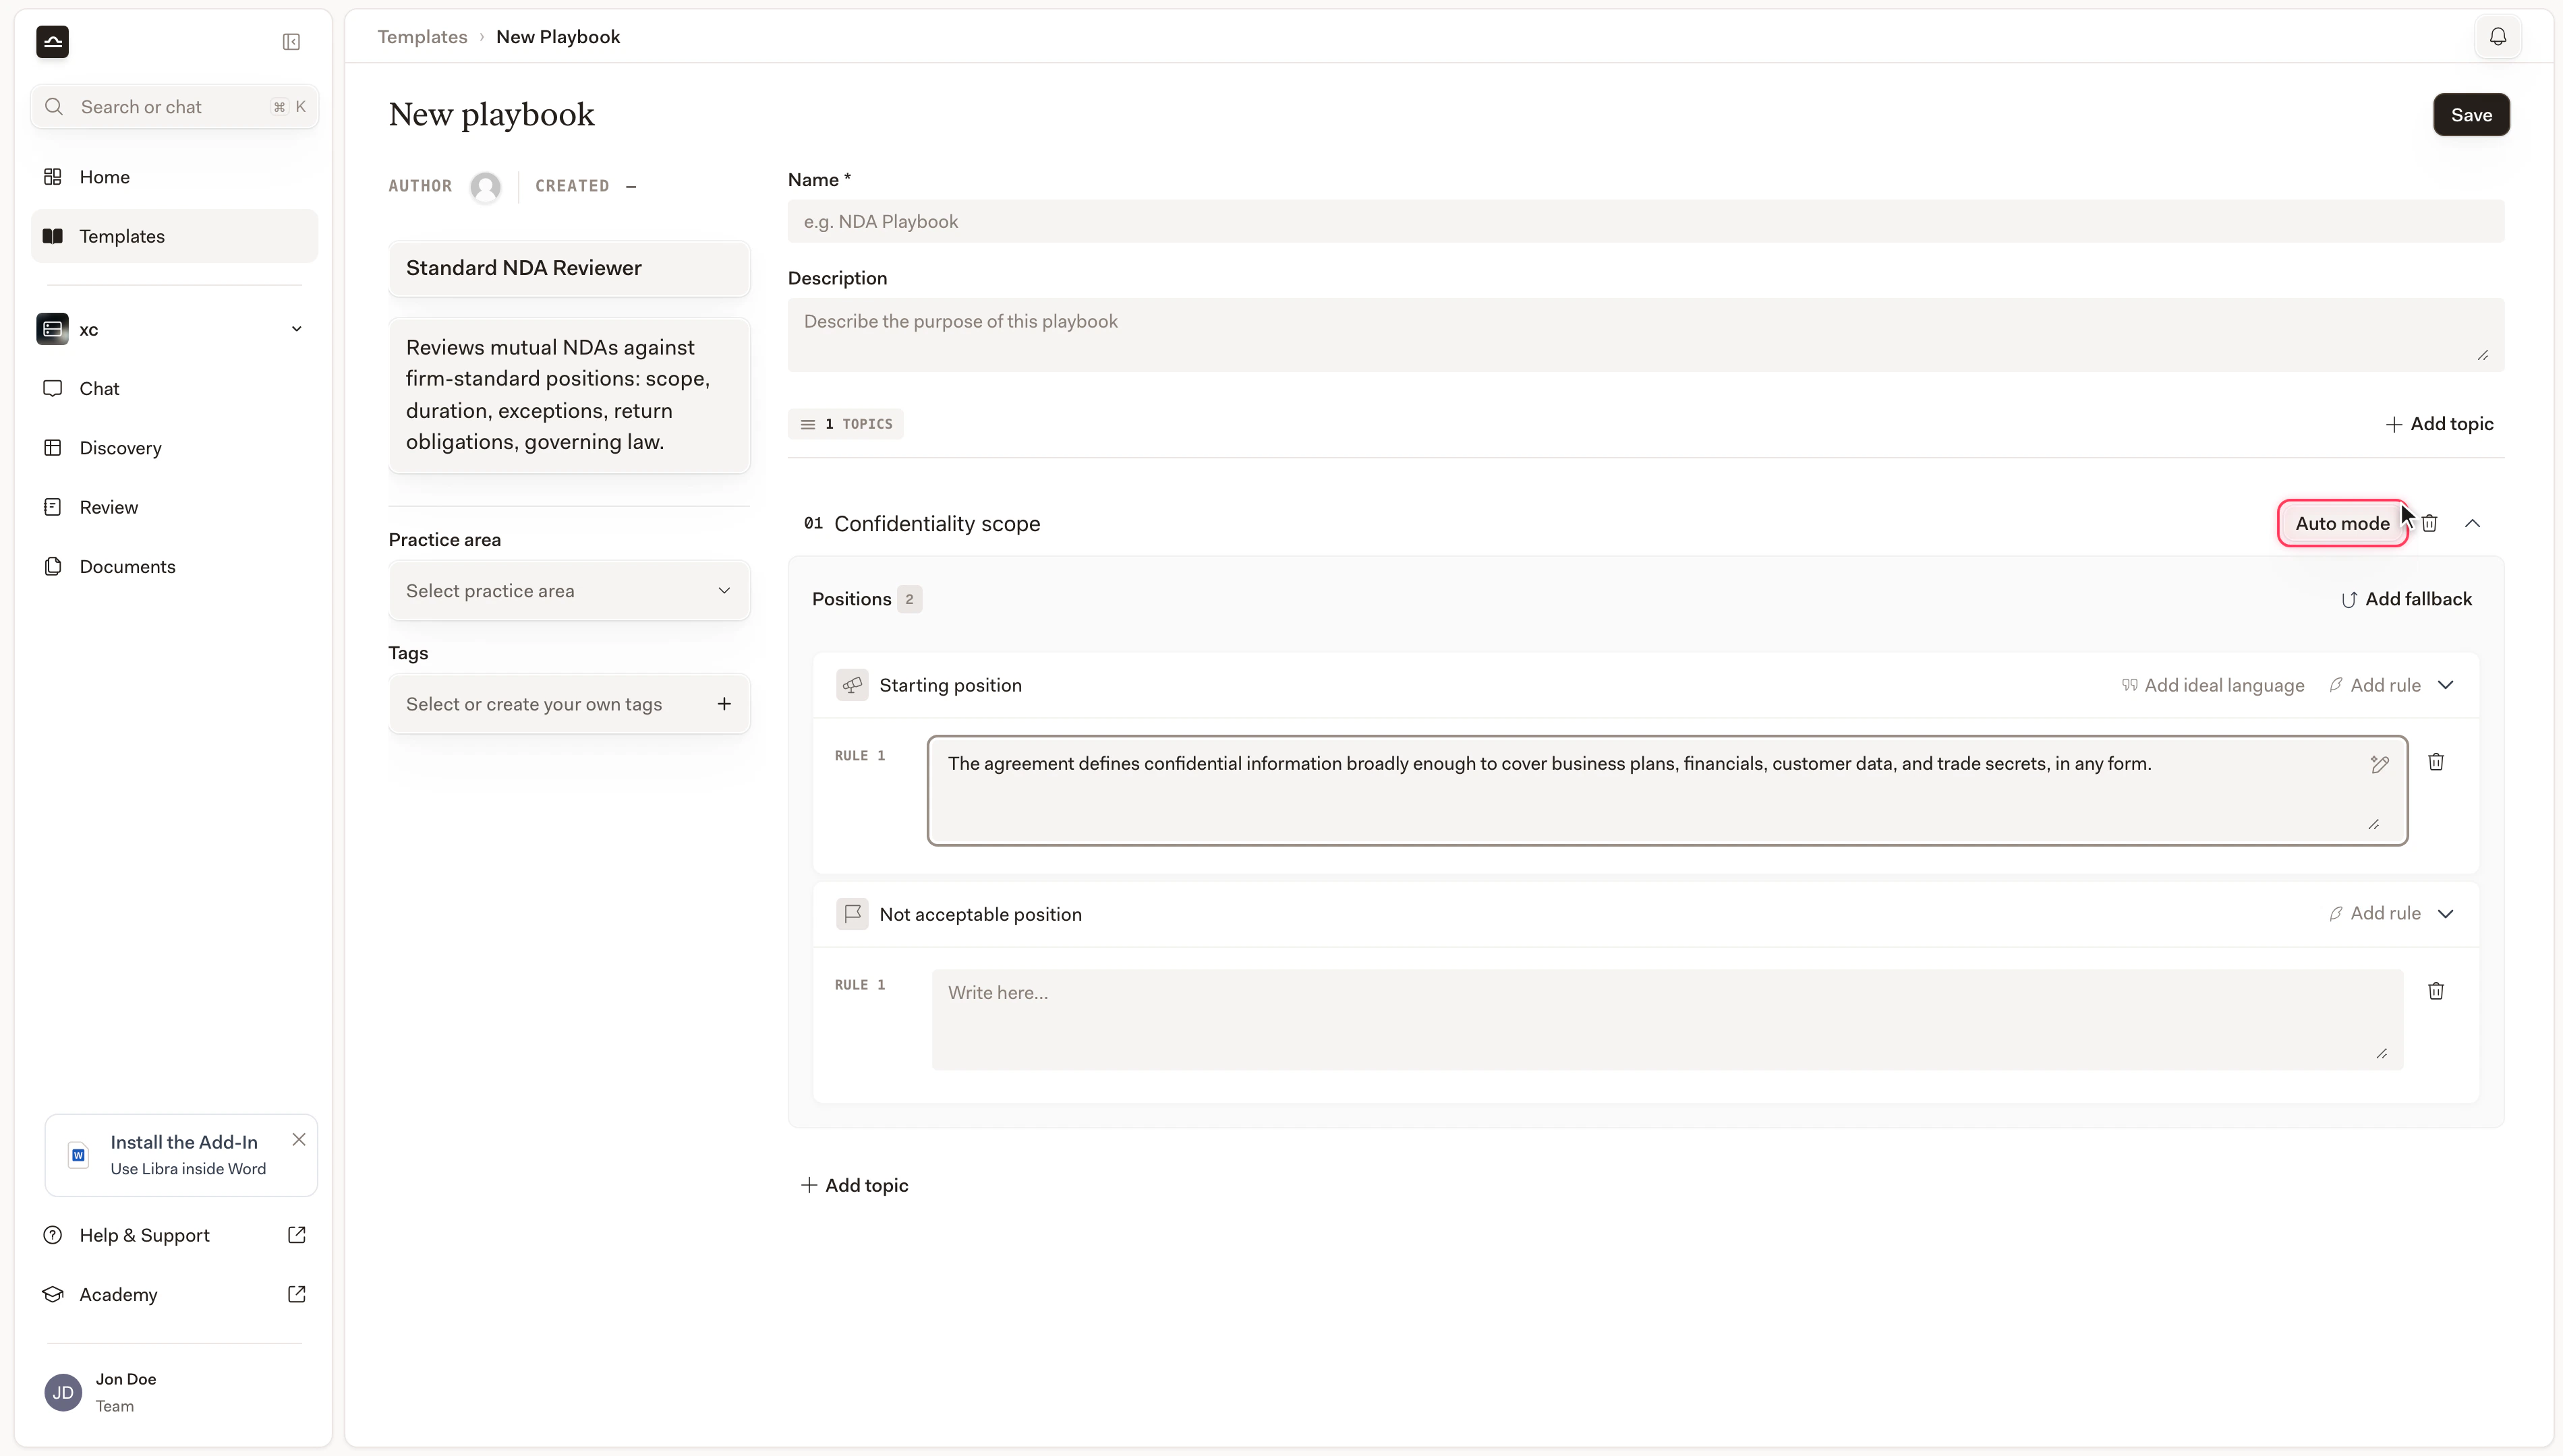Save the new playbook
Viewport: 2563px width, 1456px height.
pos(2471,115)
